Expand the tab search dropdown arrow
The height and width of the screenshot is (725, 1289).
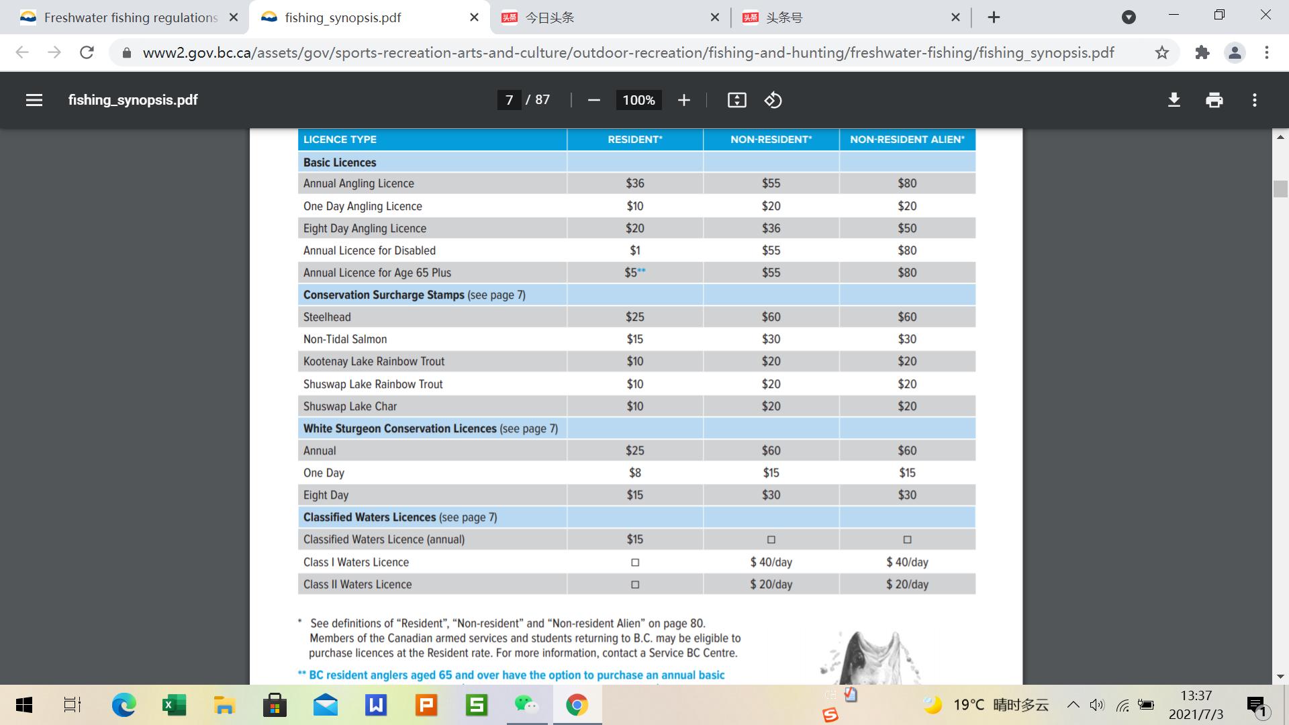[x=1129, y=17]
